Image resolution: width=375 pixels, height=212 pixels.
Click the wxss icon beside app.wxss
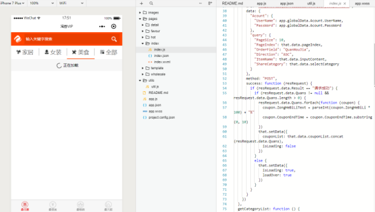pyautogui.click(x=145, y=111)
